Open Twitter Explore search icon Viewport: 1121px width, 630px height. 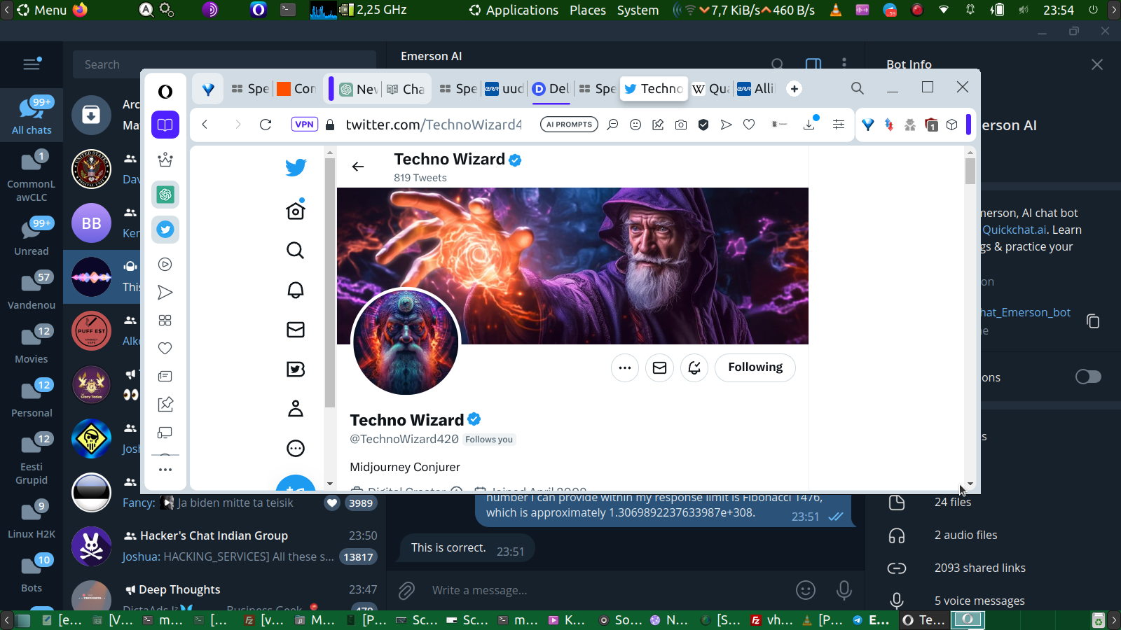296,251
